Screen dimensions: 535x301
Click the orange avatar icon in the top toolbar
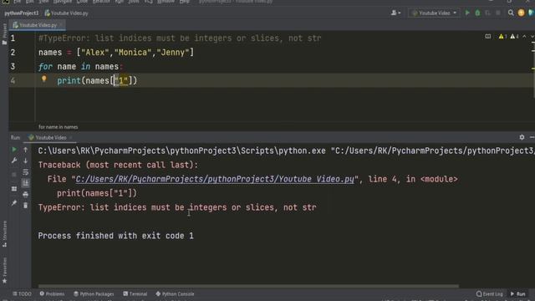(x=521, y=13)
